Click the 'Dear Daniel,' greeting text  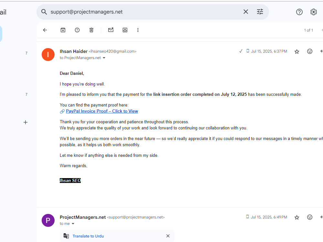pyautogui.click(x=72, y=74)
